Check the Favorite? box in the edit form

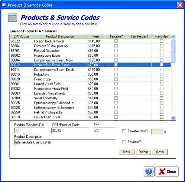[x=124, y=142]
